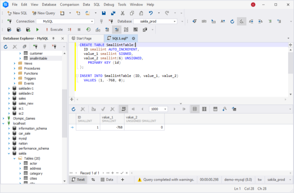Click the save file icon in toolbar
Image resolution: width=294 pixels, height=193 pixels.
pyautogui.click(x=104, y=13)
